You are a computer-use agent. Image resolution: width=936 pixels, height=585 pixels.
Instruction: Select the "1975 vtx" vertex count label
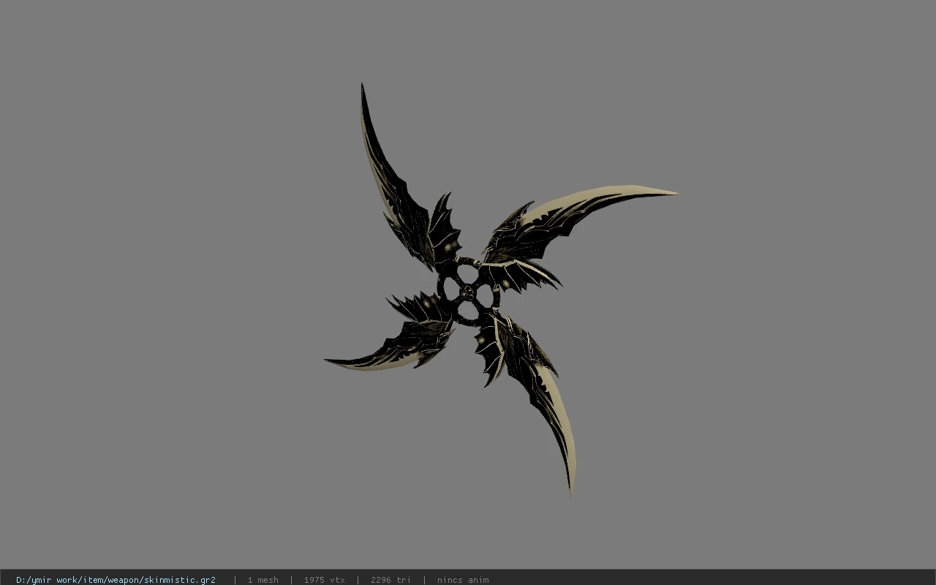coord(324,580)
